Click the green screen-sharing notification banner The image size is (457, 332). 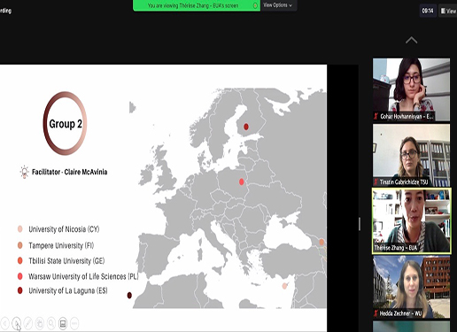pos(197,5)
